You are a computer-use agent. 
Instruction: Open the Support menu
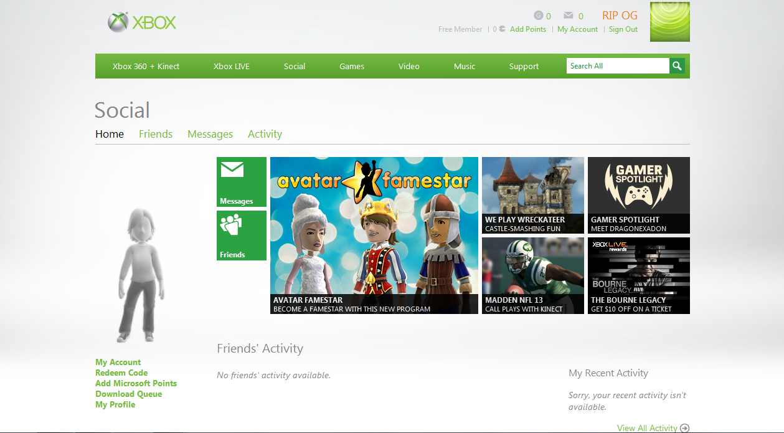click(x=524, y=66)
